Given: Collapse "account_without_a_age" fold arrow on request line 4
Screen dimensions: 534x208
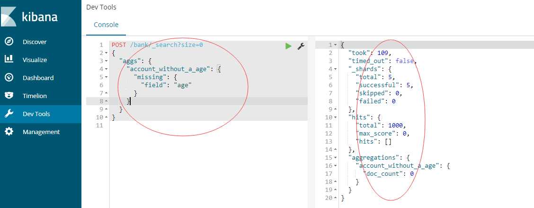Looking at the screenshot, I should tap(106, 69).
